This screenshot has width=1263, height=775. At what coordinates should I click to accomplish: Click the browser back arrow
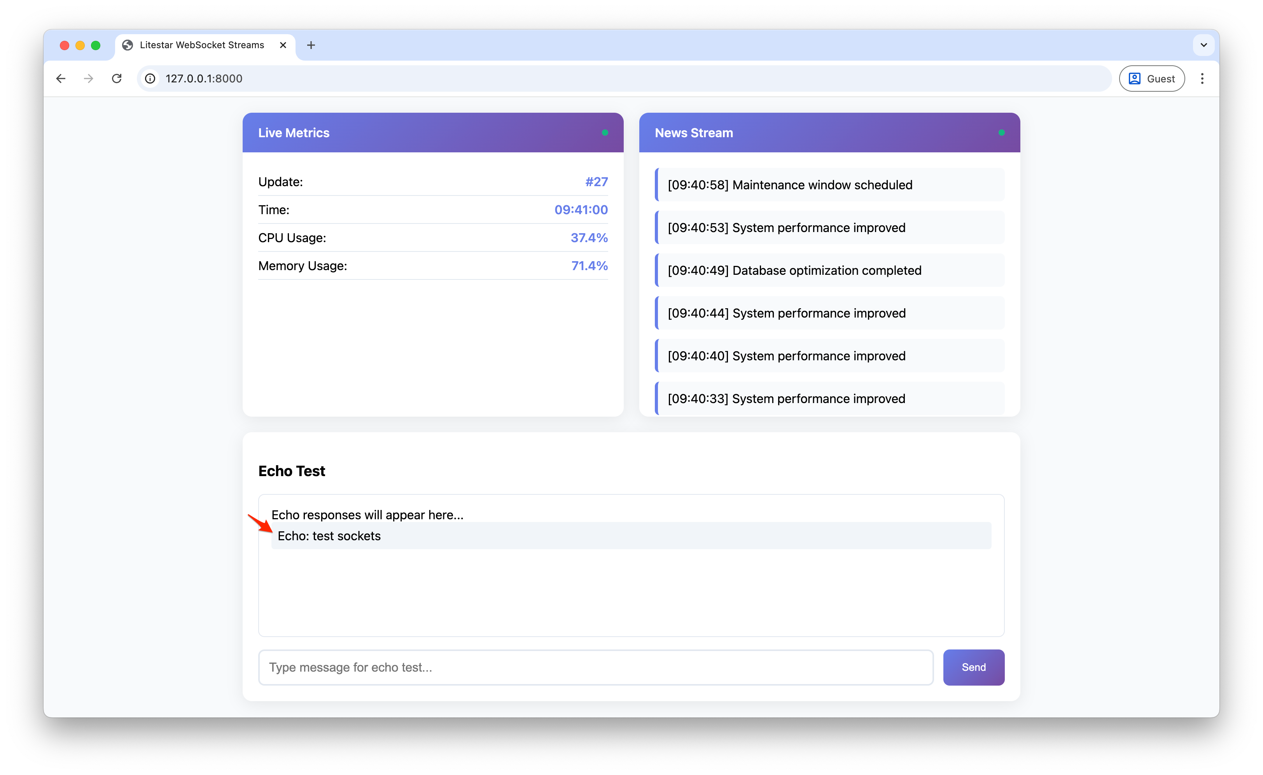(61, 79)
